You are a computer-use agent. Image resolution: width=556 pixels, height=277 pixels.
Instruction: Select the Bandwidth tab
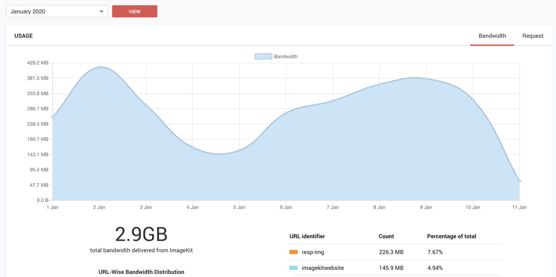coord(493,36)
